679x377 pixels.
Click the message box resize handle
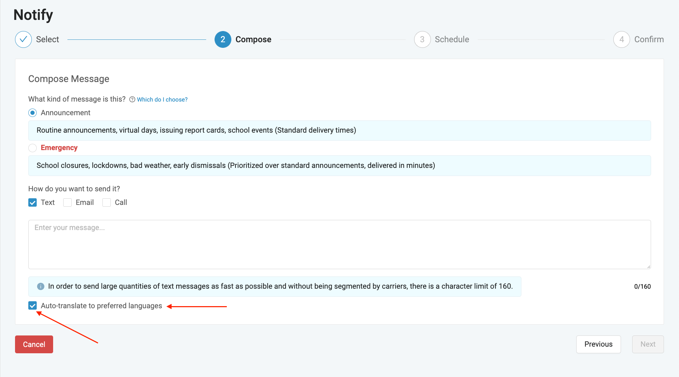pyautogui.click(x=649, y=267)
